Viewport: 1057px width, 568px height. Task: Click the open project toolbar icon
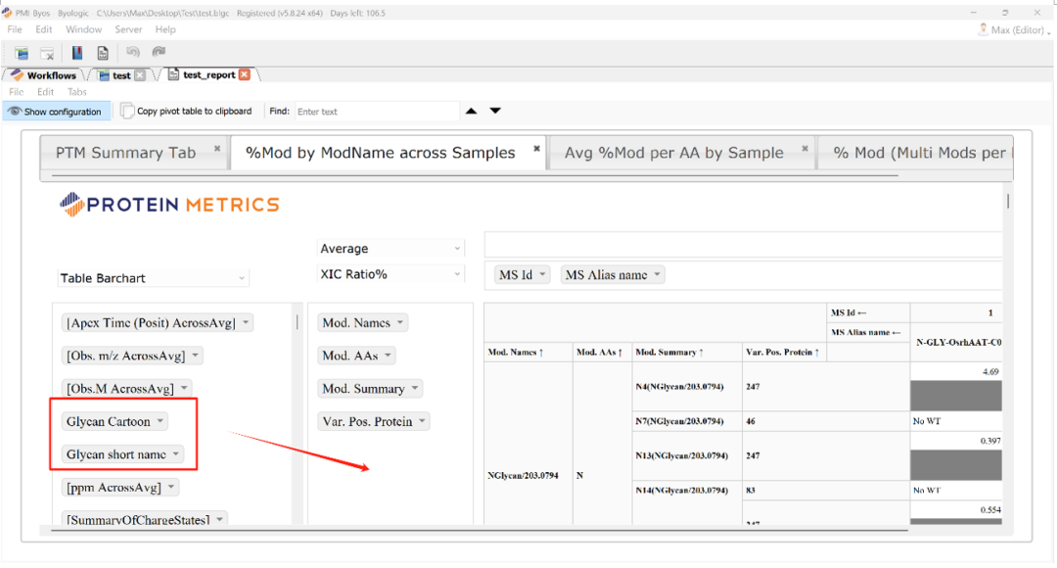(22, 53)
